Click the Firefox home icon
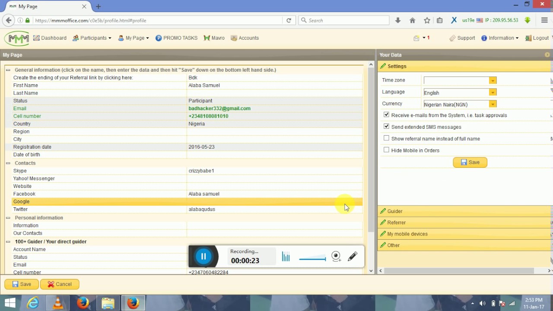 tap(413, 20)
